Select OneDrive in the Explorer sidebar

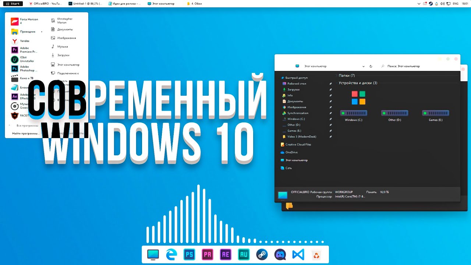click(289, 152)
